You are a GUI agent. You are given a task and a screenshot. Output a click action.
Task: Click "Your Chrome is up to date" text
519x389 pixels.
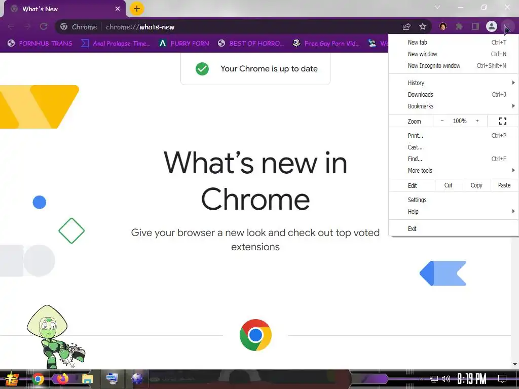tap(269, 69)
